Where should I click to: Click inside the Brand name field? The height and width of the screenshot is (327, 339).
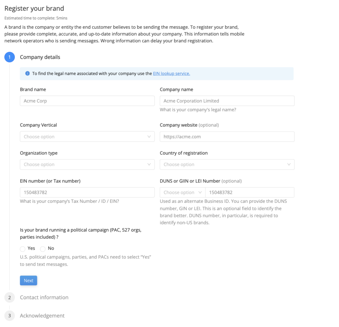[86, 101]
